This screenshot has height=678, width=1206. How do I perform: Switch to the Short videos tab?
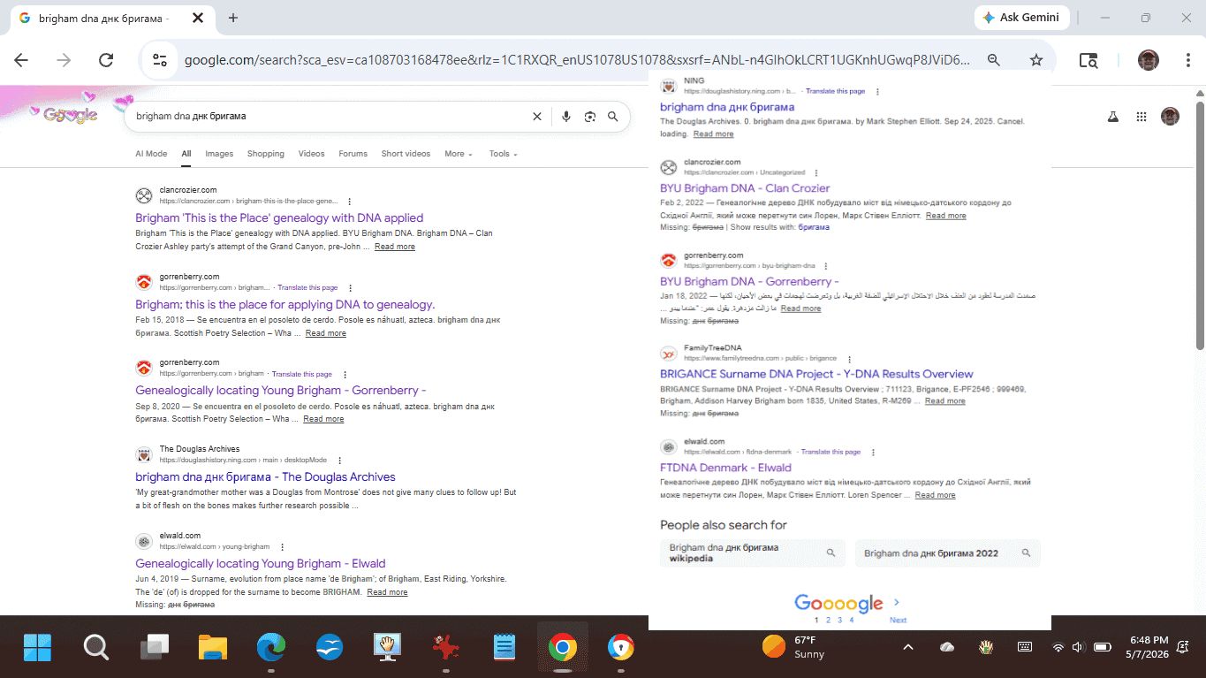coord(406,154)
